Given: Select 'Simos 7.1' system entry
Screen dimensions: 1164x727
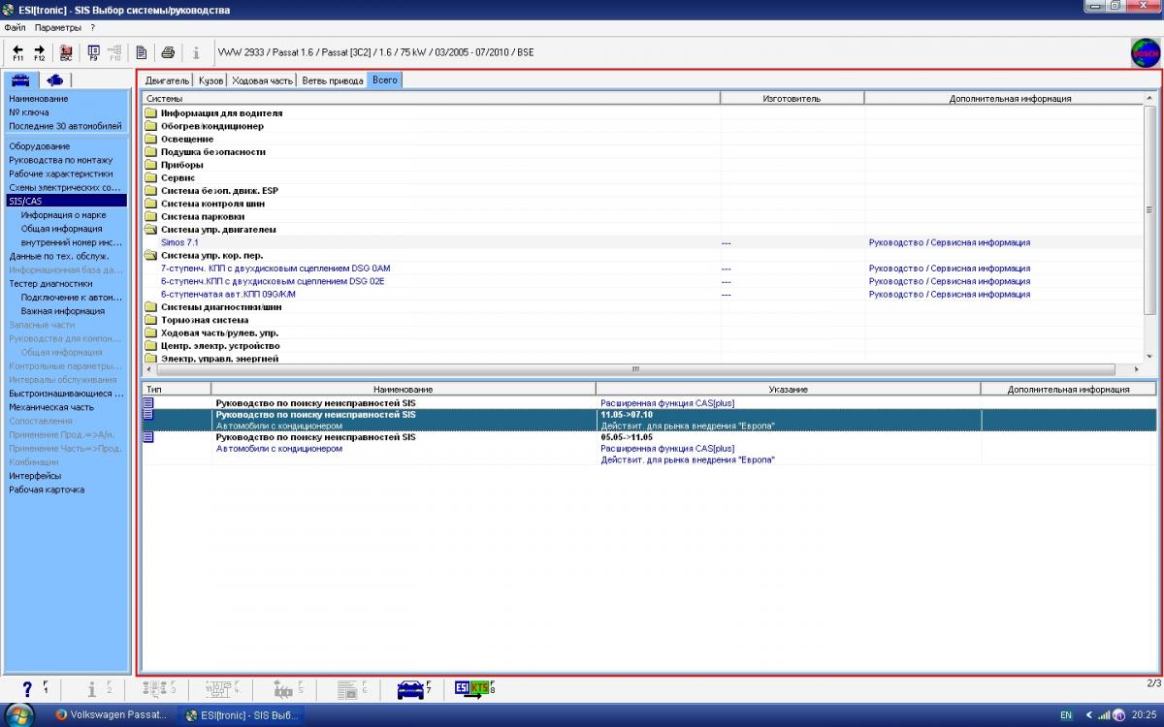Looking at the screenshot, I should (179, 242).
